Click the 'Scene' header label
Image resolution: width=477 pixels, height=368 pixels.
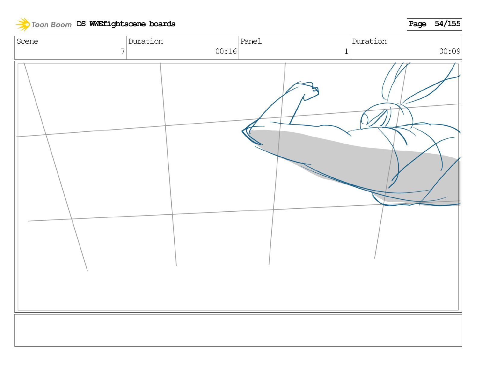click(x=27, y=41)
